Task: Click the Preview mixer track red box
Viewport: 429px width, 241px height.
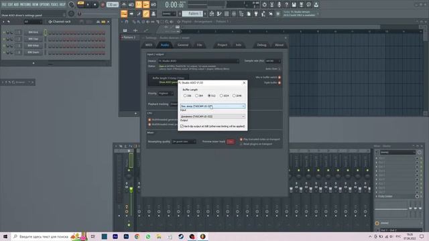Action: point(231,141)
